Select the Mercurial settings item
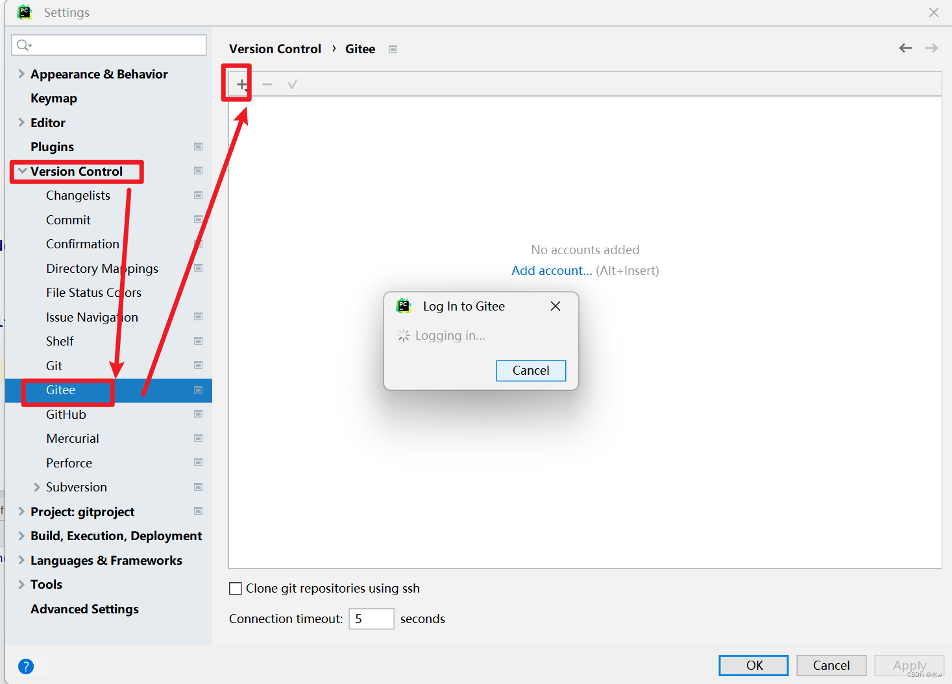 click(x=73, y=438)
